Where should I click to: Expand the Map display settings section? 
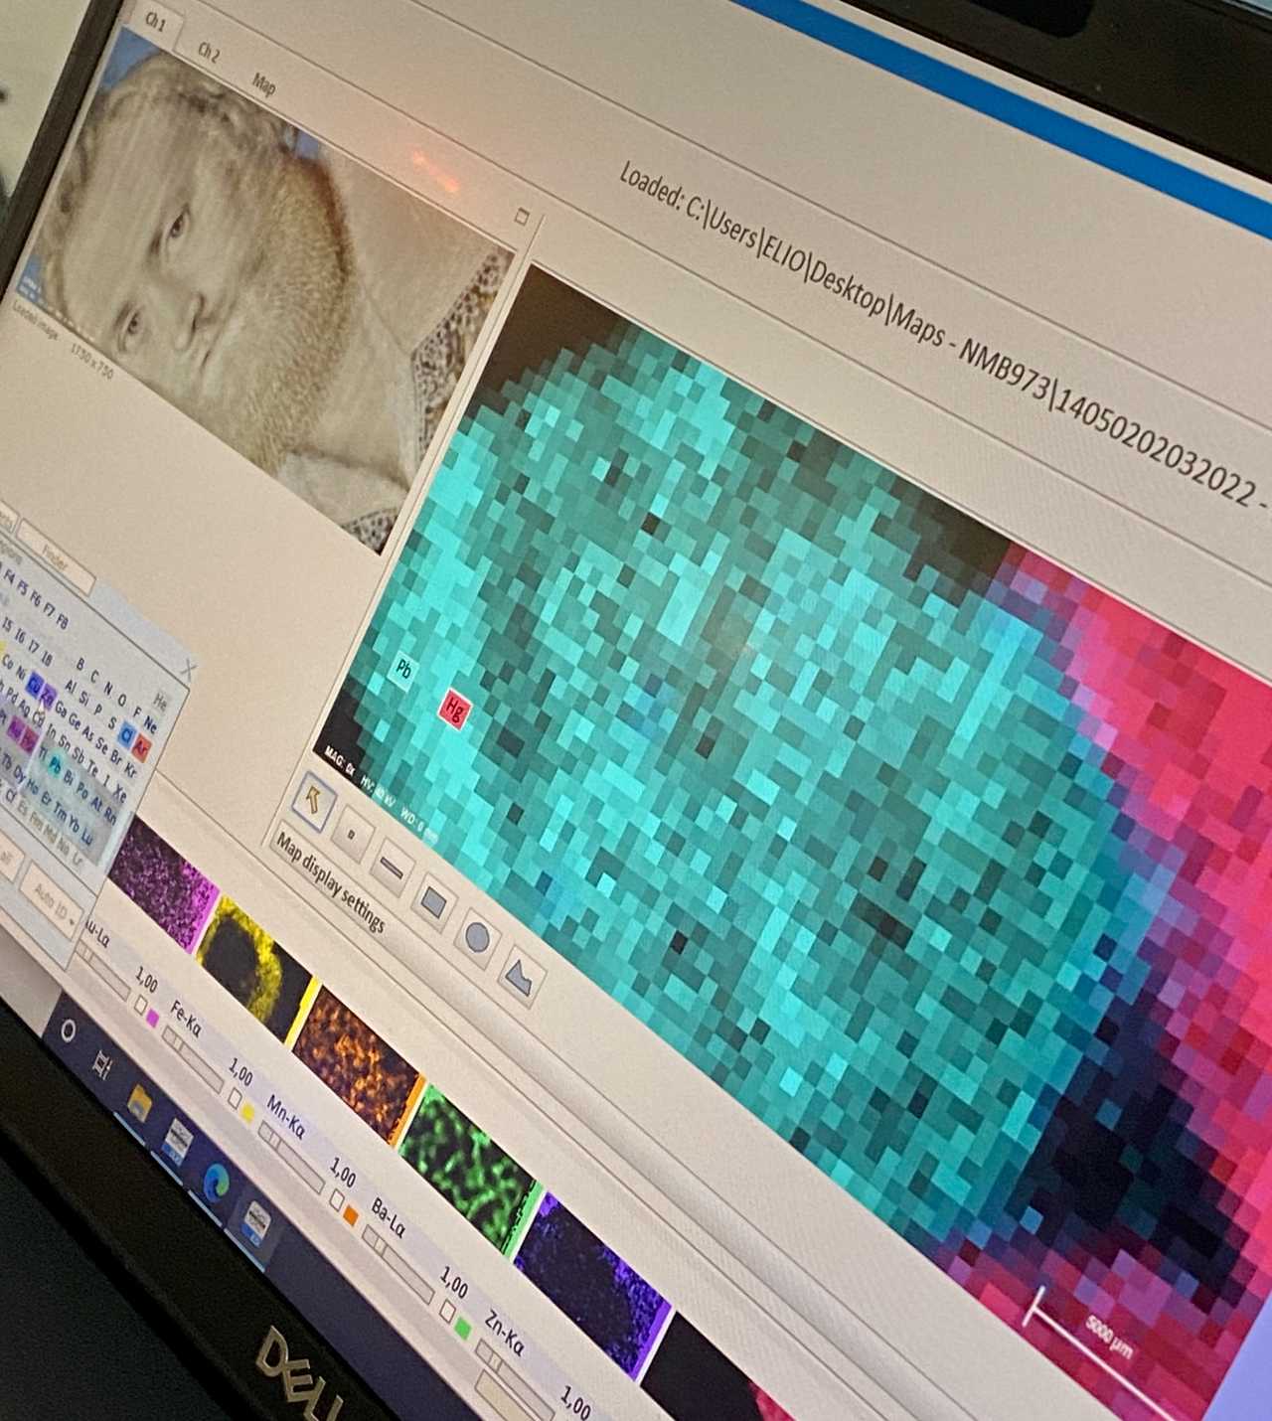click(x=330, y=883)
